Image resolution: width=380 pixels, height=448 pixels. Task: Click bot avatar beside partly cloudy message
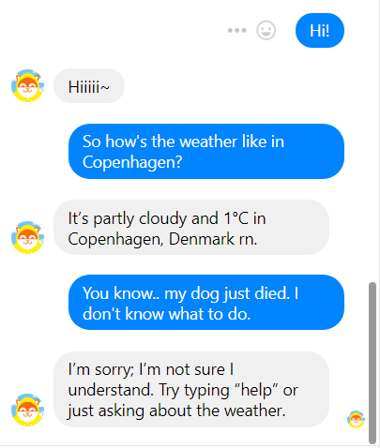27,237
